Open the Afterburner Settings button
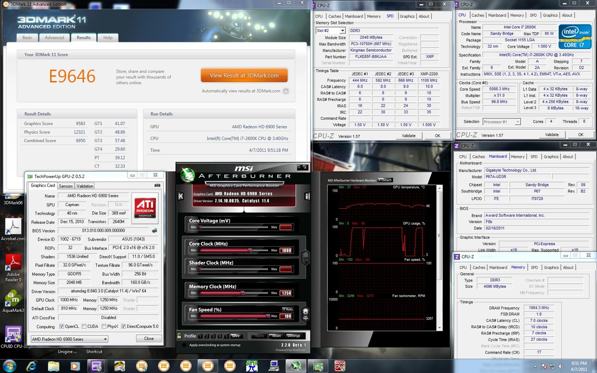The height and width of the screenshot is (373, 597). pyautogui.click(x=293, y=336)
